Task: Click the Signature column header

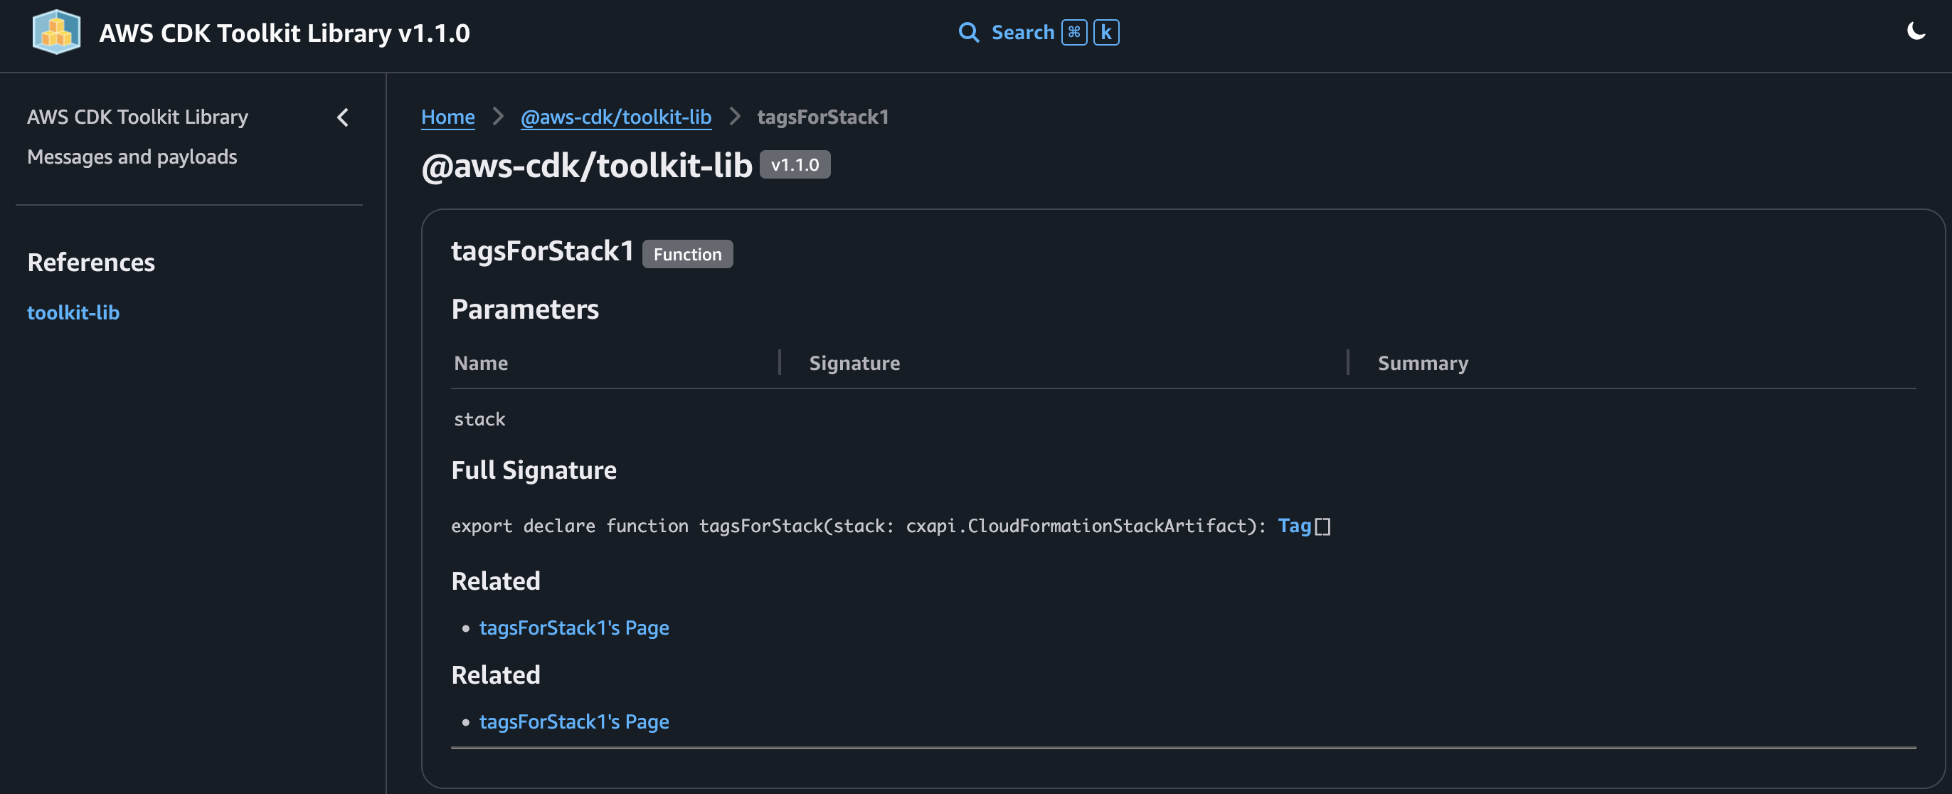Action: pos(854,363)
